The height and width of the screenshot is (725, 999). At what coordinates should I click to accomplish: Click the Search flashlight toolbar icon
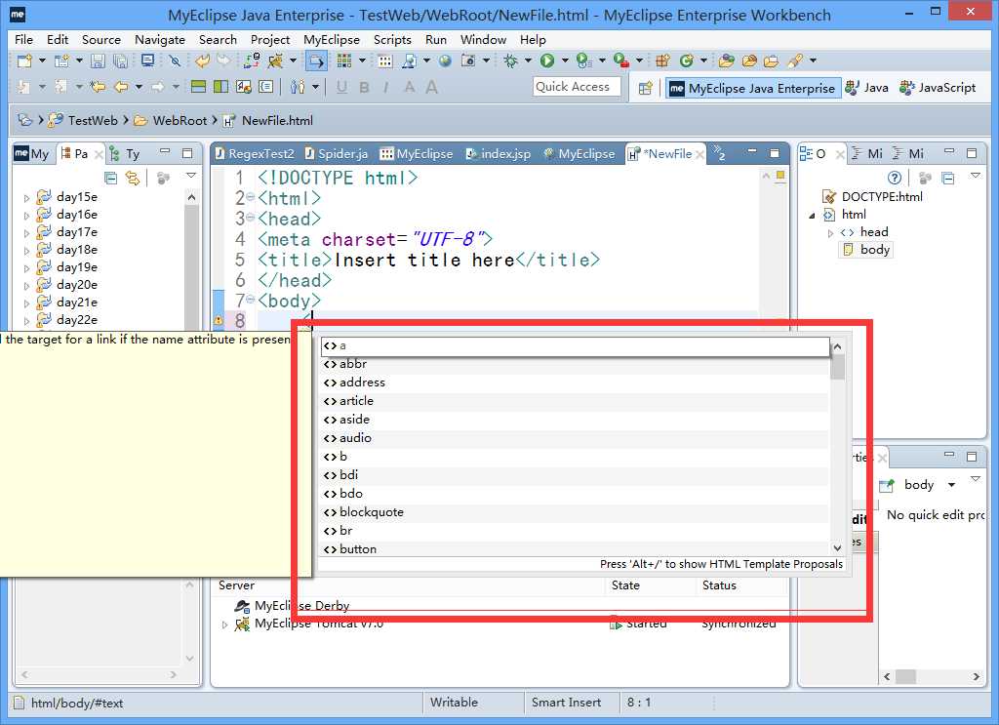tap(794, 60)
